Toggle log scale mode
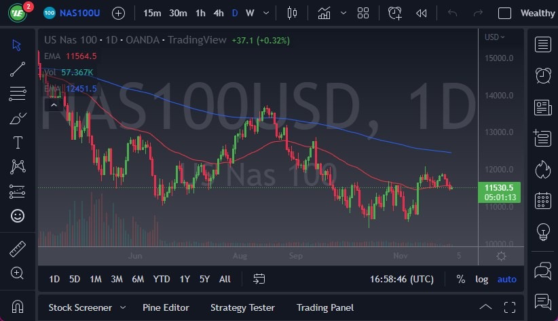Screen dimensions: 558x321 (482, 279)
